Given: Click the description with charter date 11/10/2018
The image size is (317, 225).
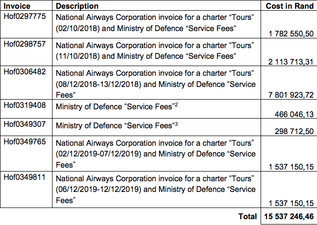Looking at the screenshot, I should click(155, 51).
